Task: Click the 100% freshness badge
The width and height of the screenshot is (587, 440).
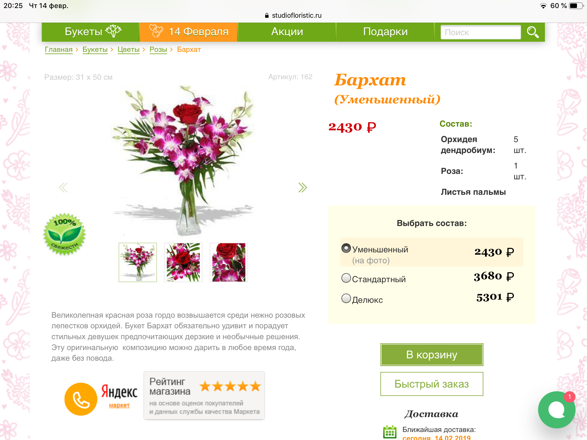Action: coord(64,234)
